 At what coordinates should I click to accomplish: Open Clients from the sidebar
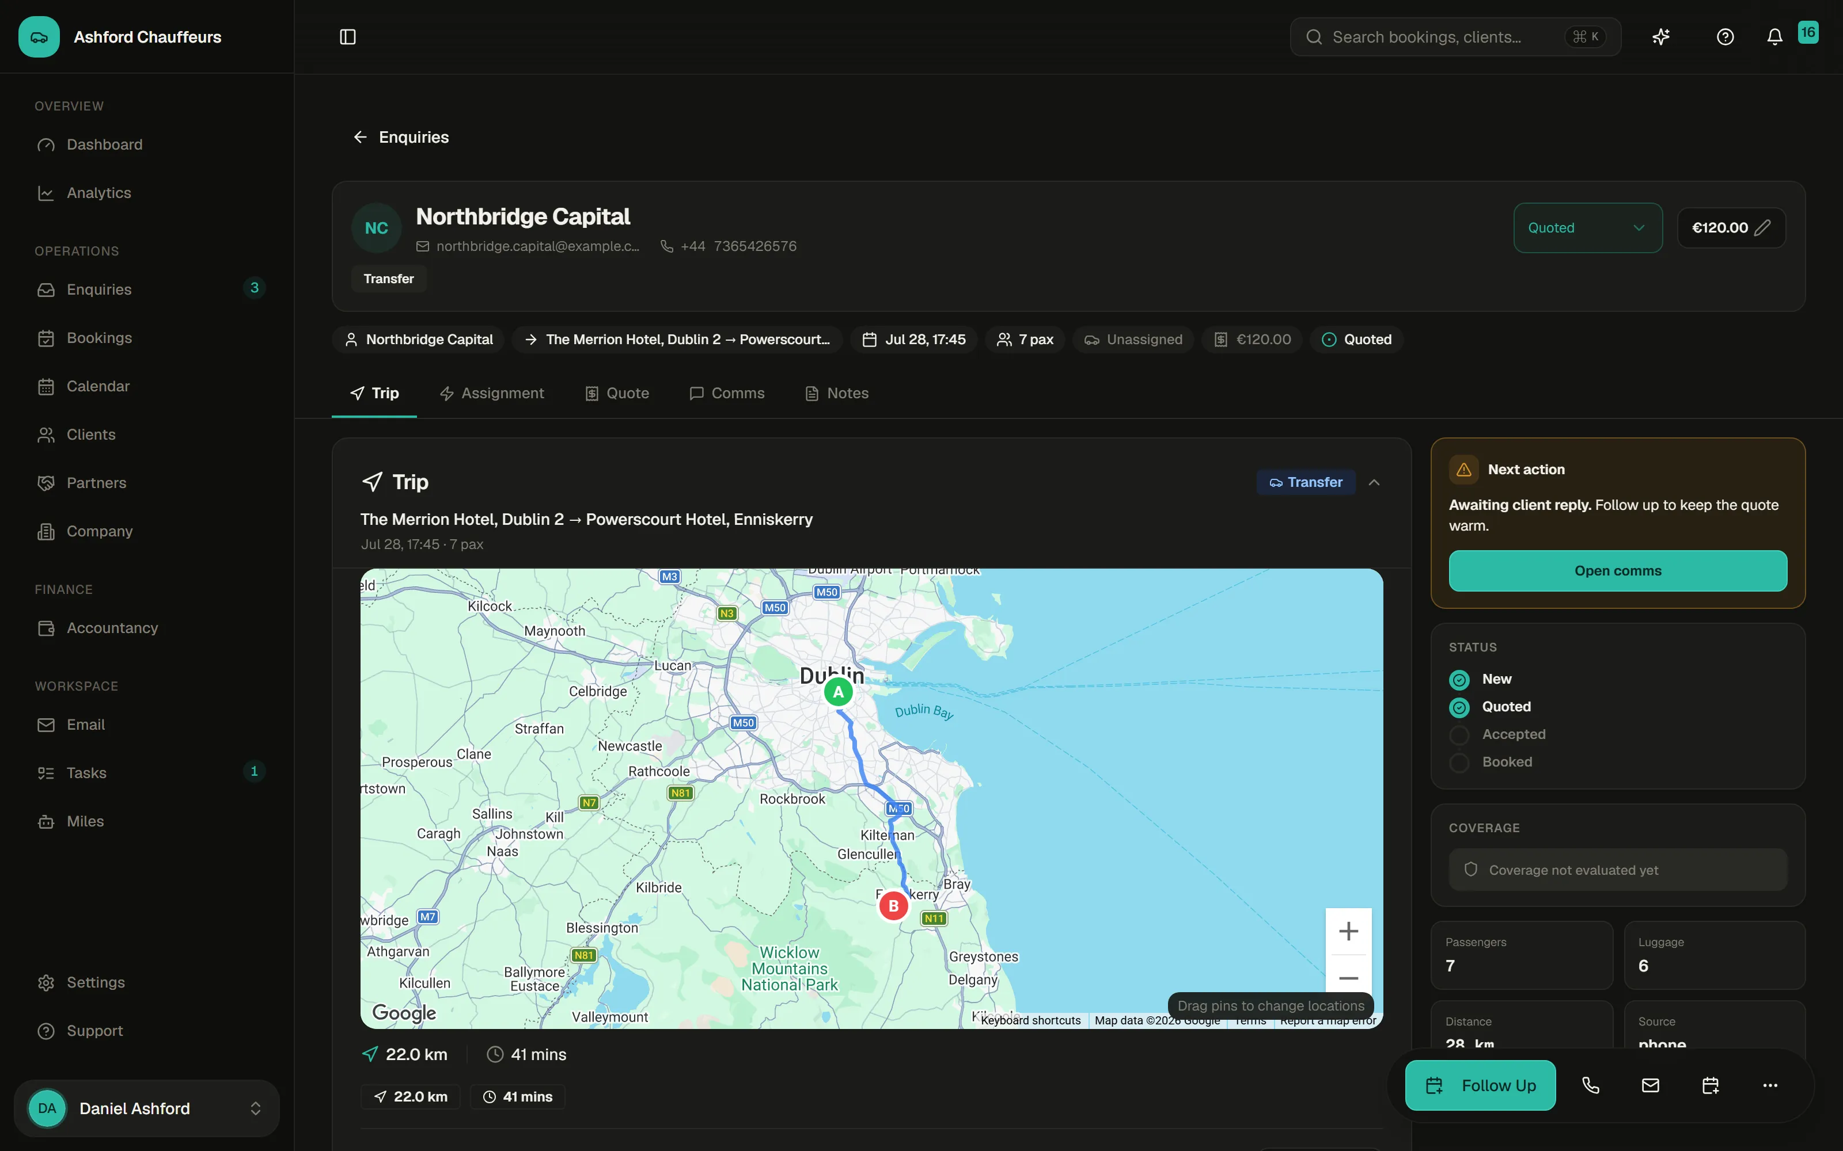(x=147, y=435)
